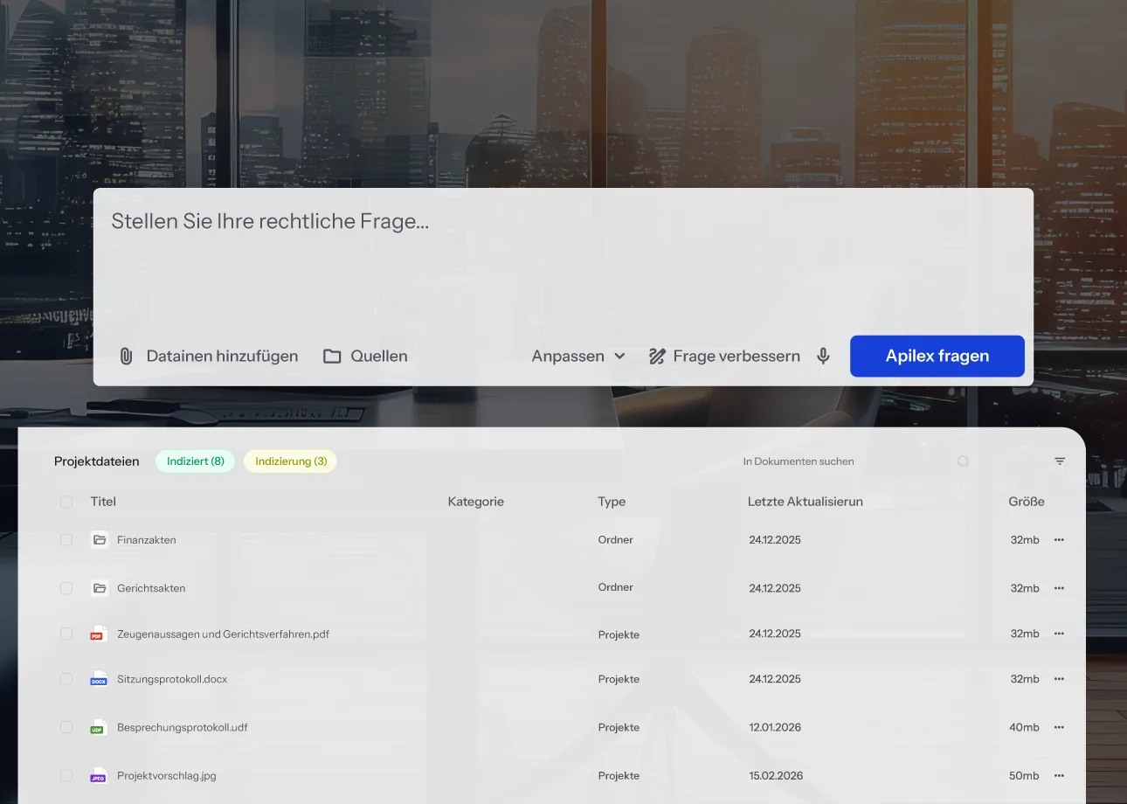Image resolution: width=1127 pixels, height=804 pixels.
Task: Select the Indizierung (3) filter tab
Action: click(291, 461)
